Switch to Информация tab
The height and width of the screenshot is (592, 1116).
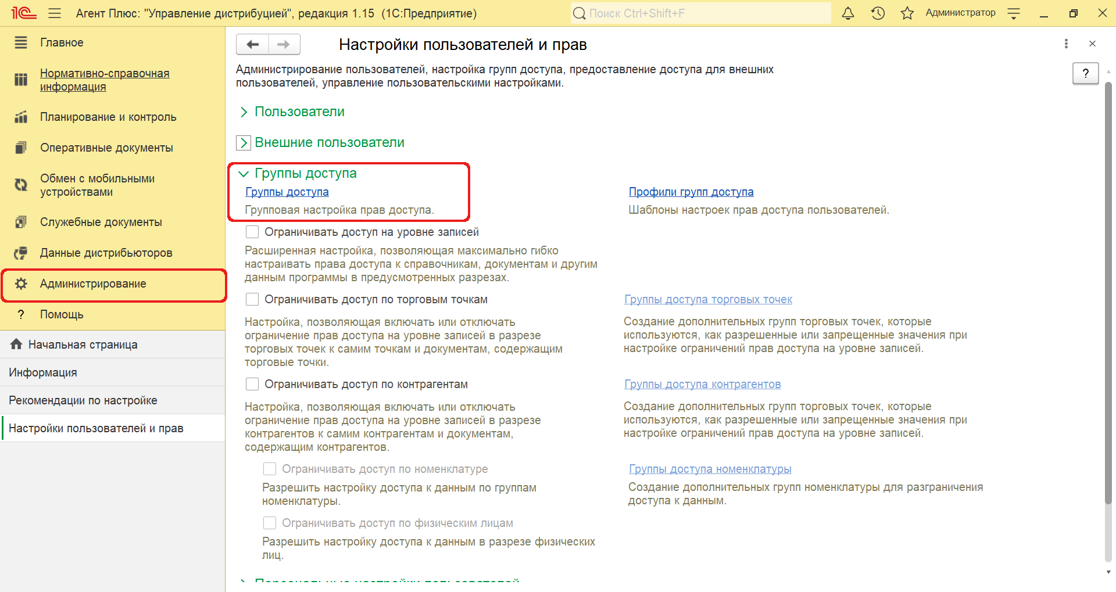point(112,372)
